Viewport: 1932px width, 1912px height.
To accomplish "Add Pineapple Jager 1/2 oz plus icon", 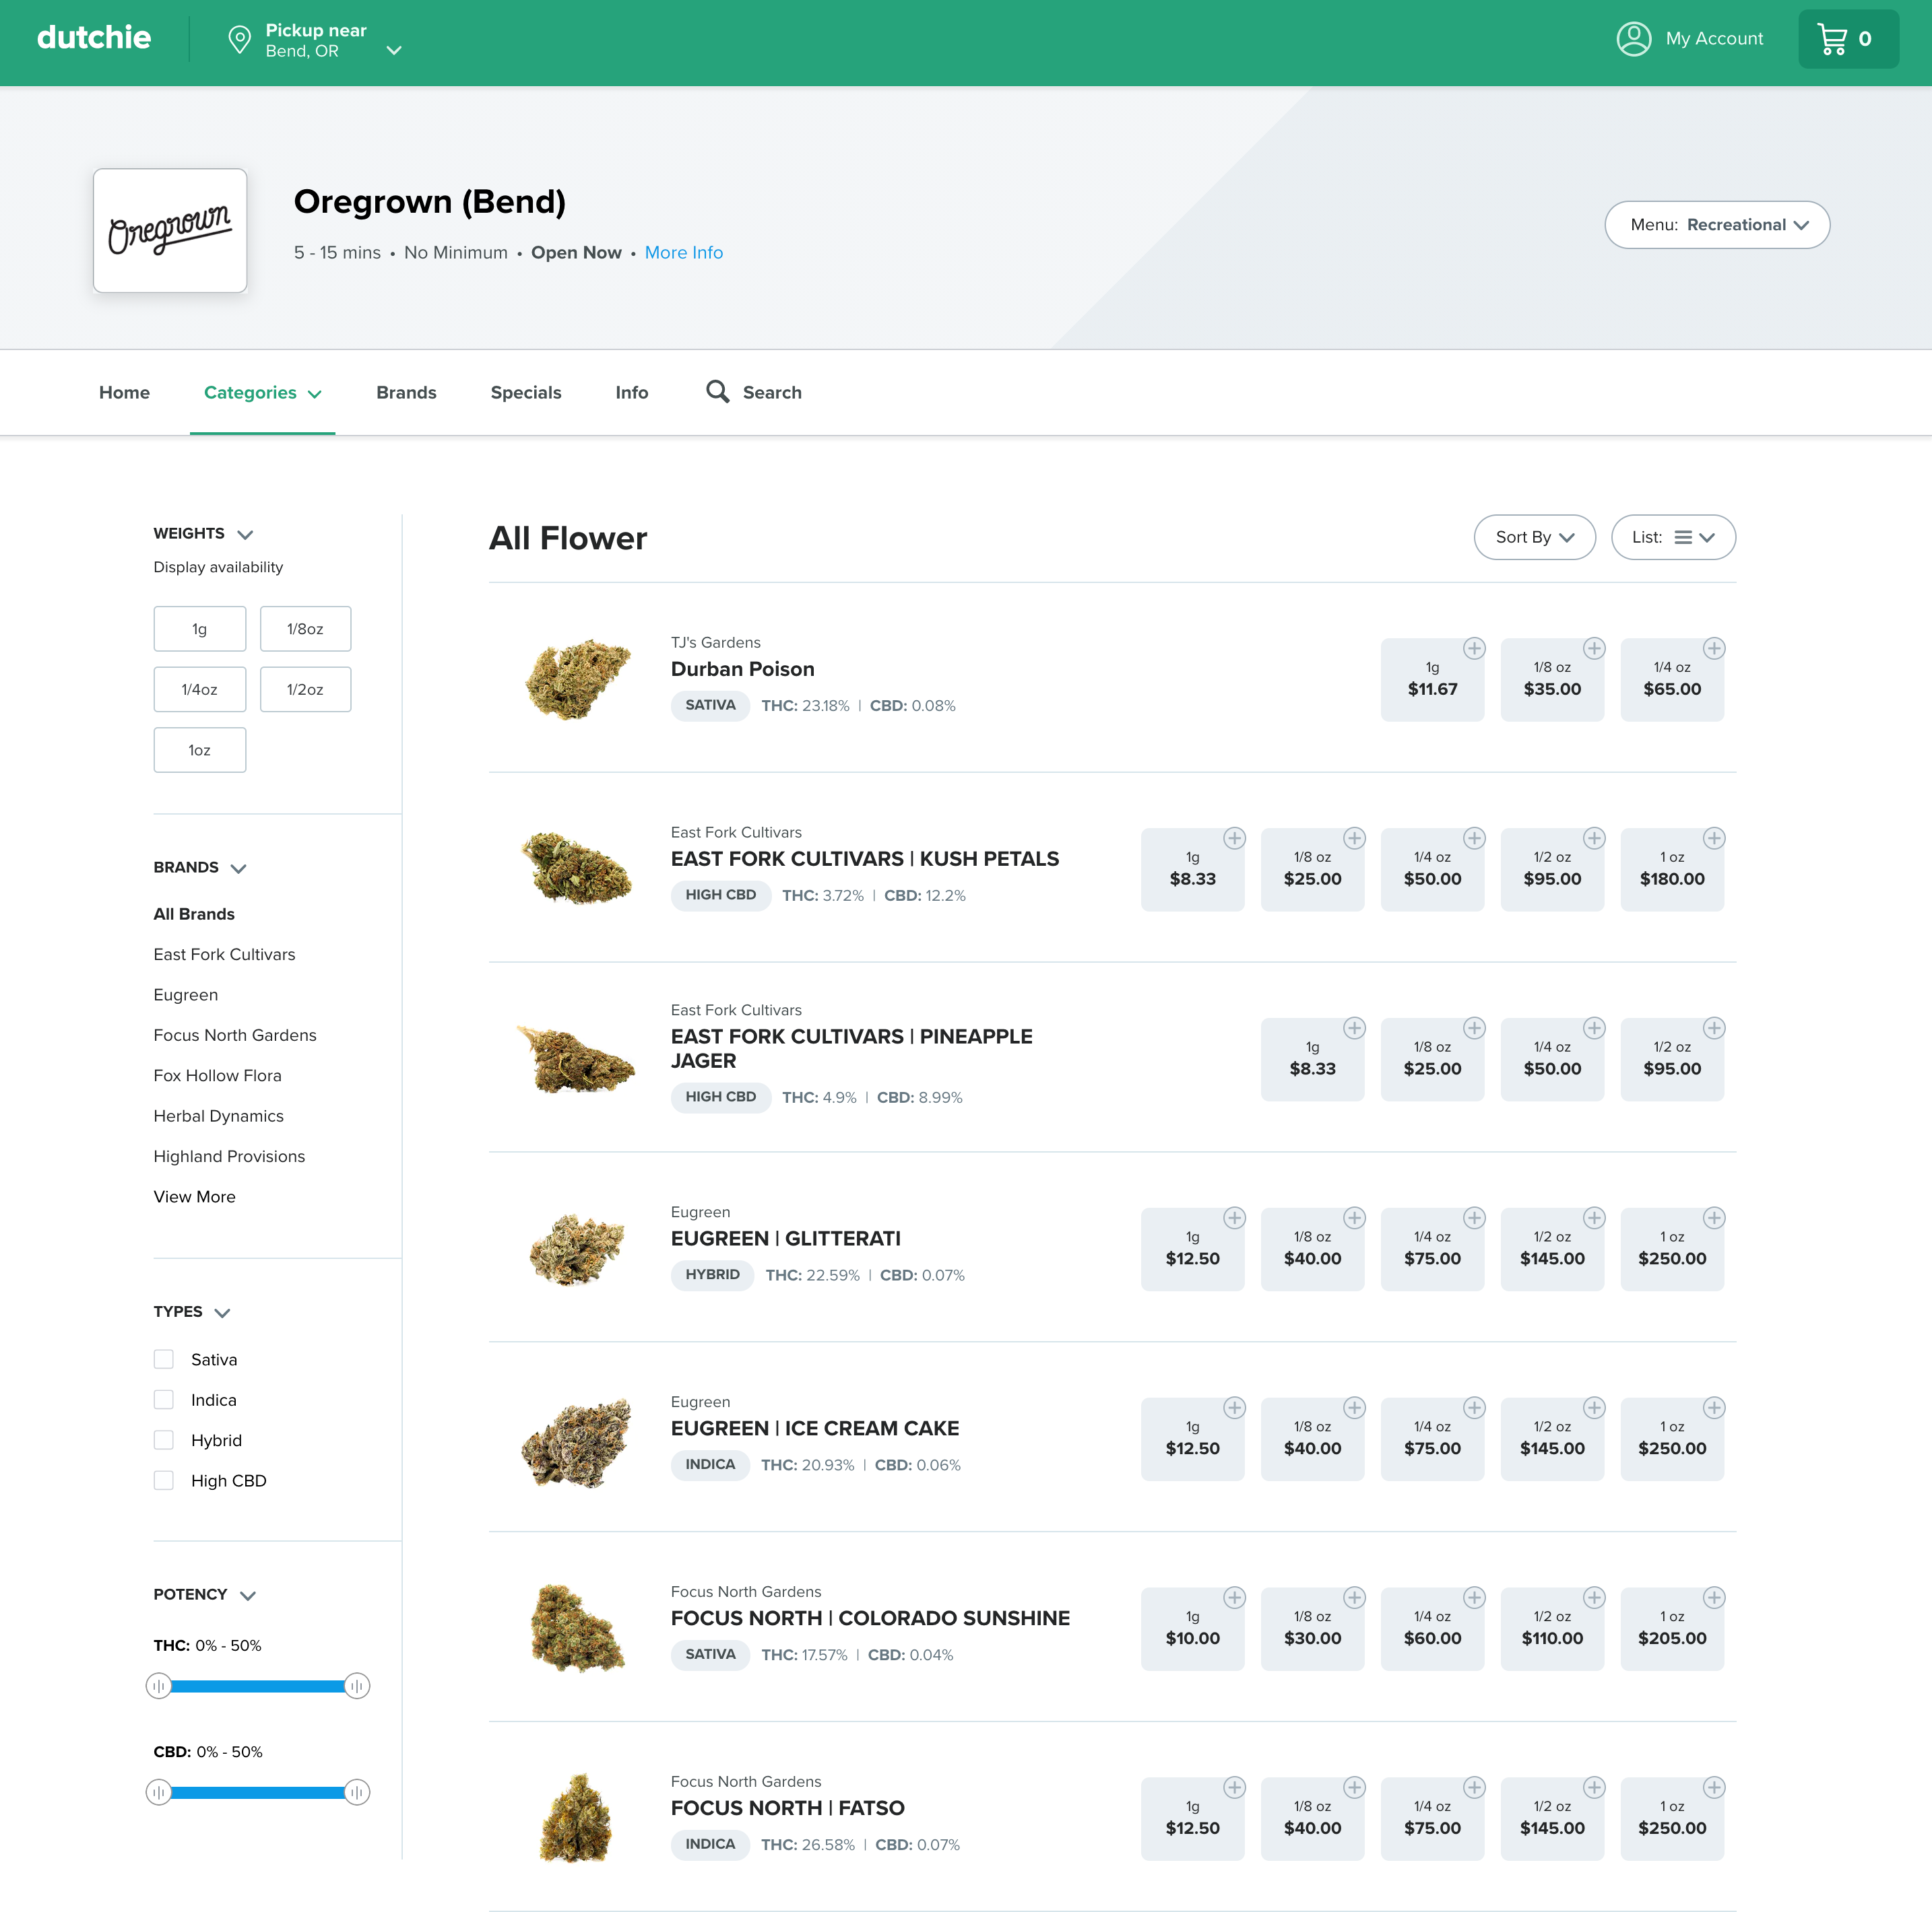I will [1714, 1027].
